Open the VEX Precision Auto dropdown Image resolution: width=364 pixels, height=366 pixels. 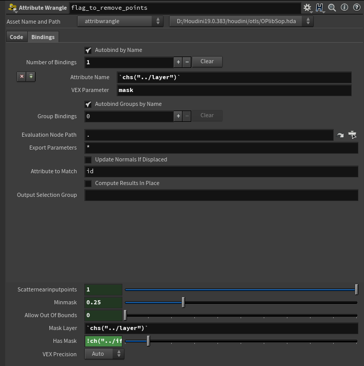(x=104, y=354)
